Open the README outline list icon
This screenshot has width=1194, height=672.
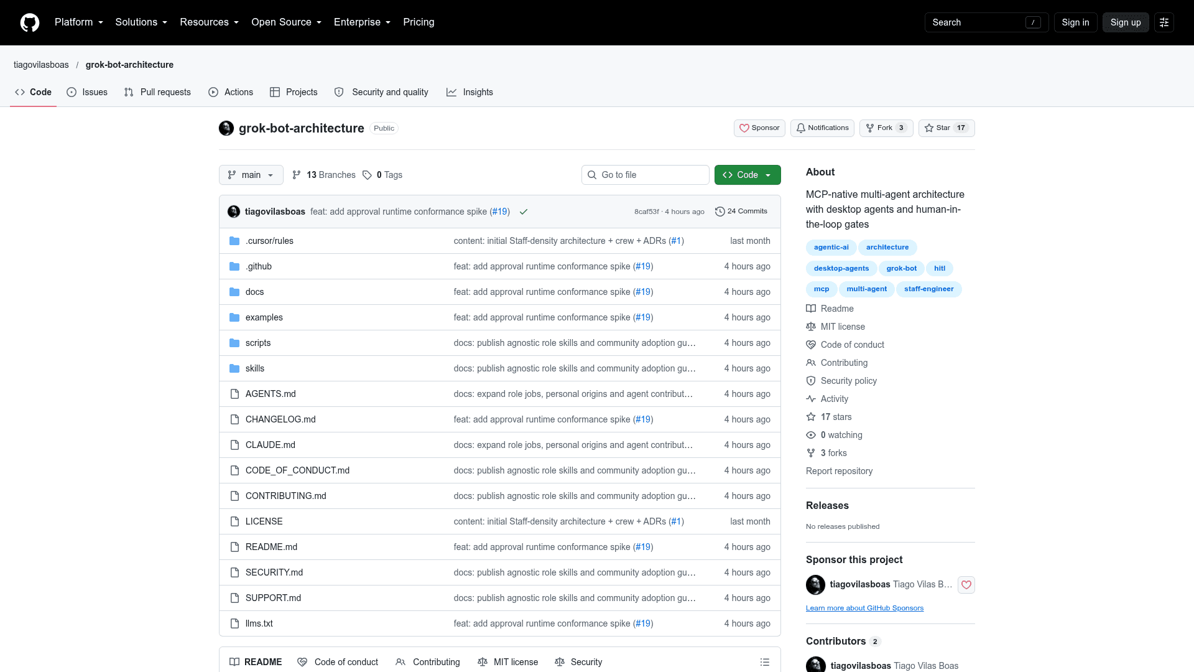(x=765, y=662)
